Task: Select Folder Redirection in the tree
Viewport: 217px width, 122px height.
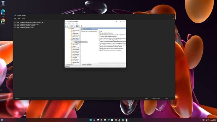Action: pyautogui.click(x=75, y=59)
